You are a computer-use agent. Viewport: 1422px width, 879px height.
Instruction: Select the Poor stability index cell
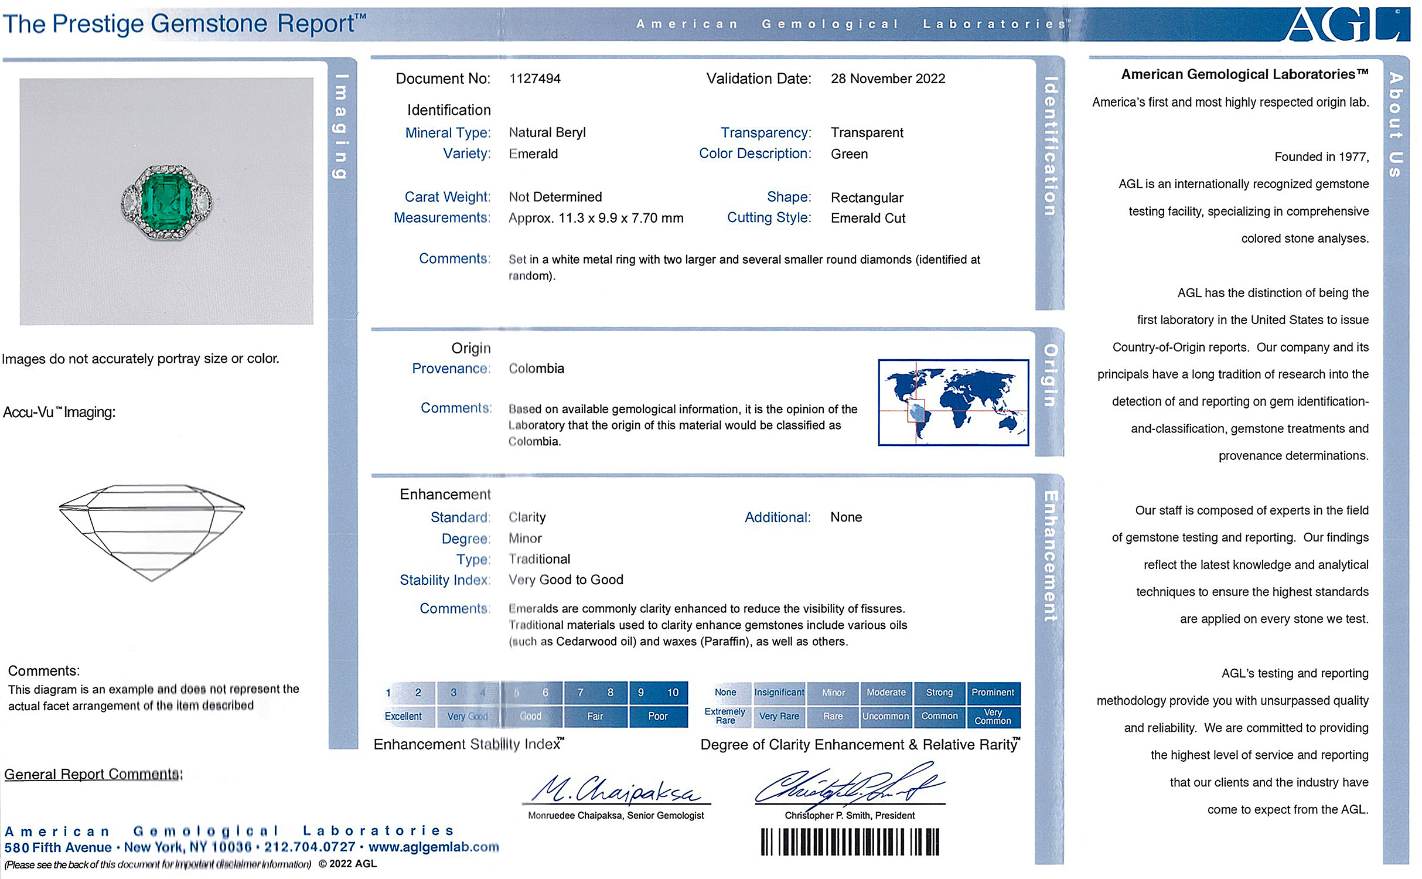coord(657,716)
